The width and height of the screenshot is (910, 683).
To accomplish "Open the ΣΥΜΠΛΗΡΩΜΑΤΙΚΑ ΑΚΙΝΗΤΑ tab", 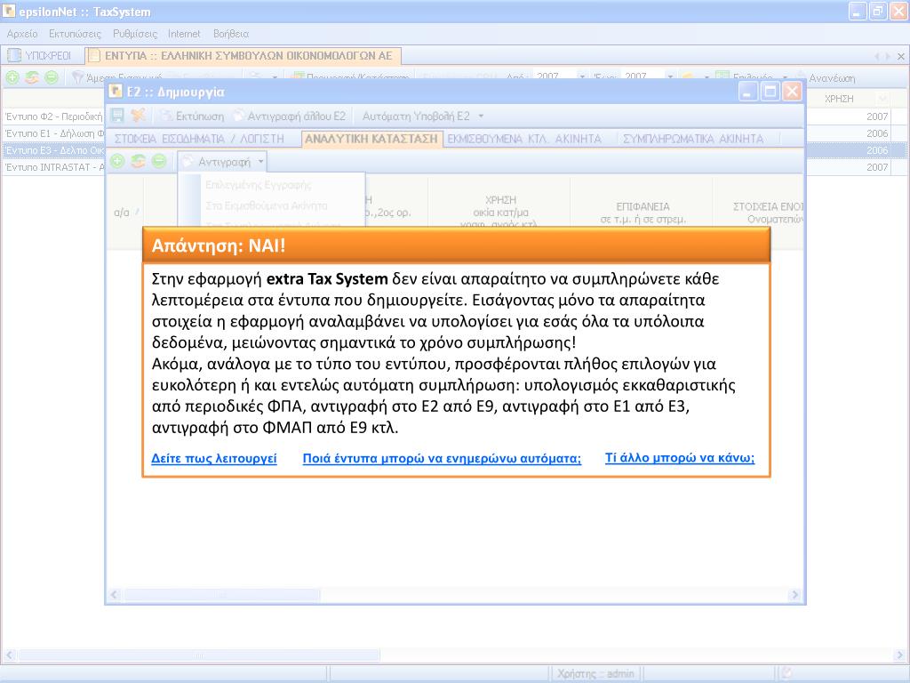I will pyautogui.click(x=693, y=139).
